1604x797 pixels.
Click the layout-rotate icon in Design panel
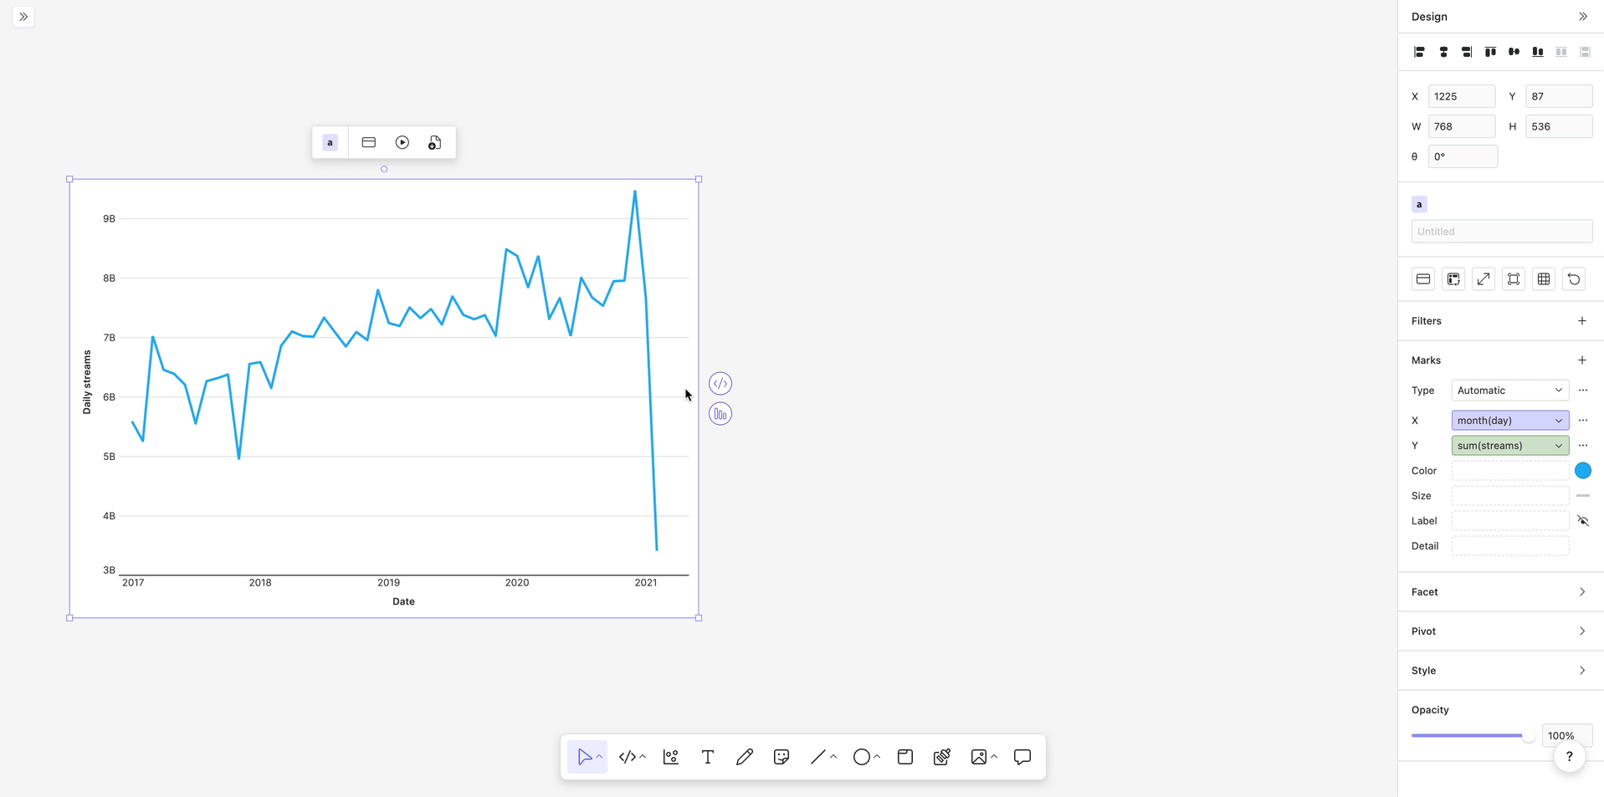coord(1453,279)
